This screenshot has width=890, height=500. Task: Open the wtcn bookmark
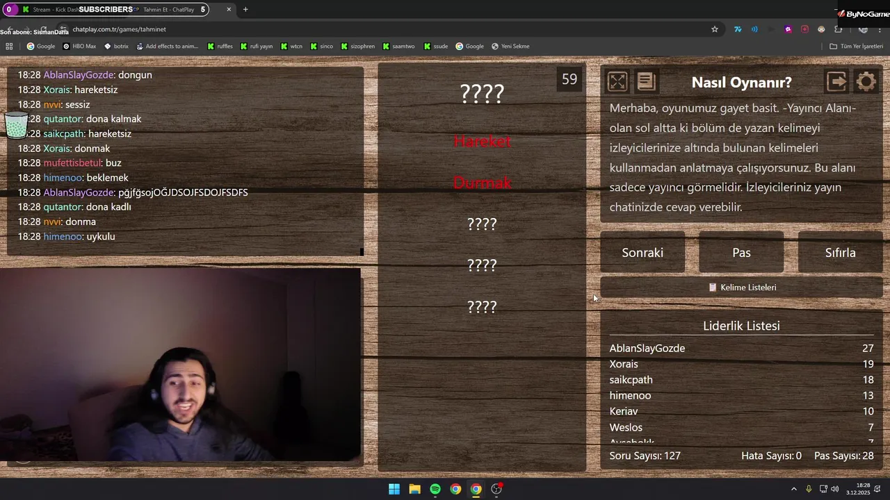tap(291, 47)
